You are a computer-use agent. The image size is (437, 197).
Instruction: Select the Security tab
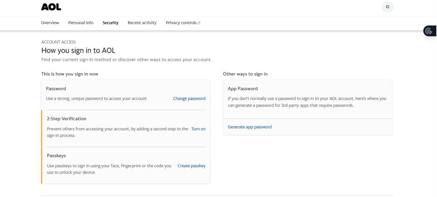110,23
